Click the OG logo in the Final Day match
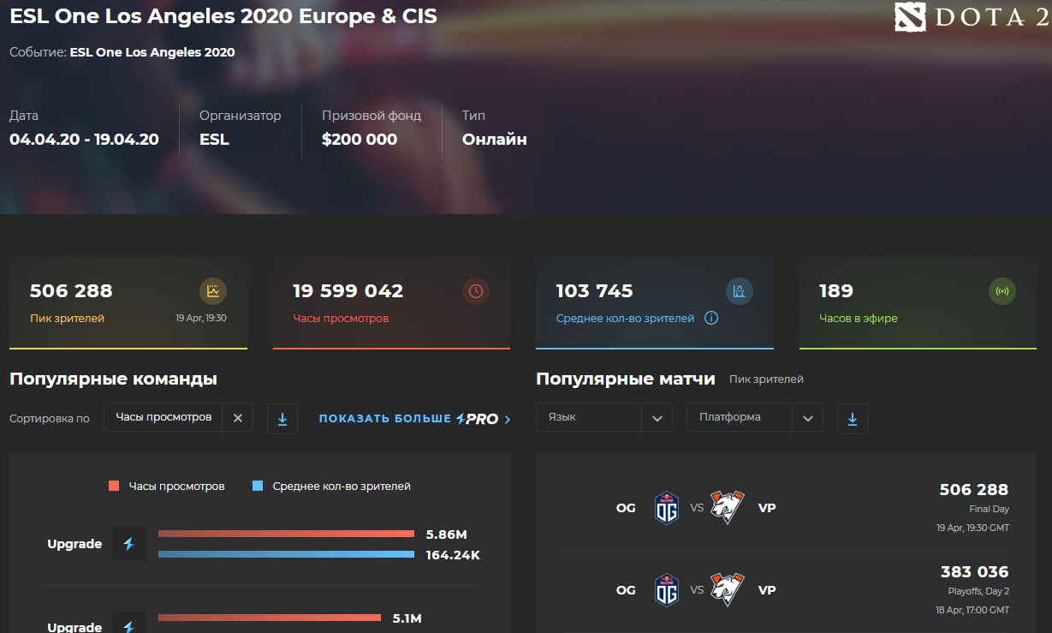Image resolution: width=1052 pixels, height=633 pixels. coord(667,508)
